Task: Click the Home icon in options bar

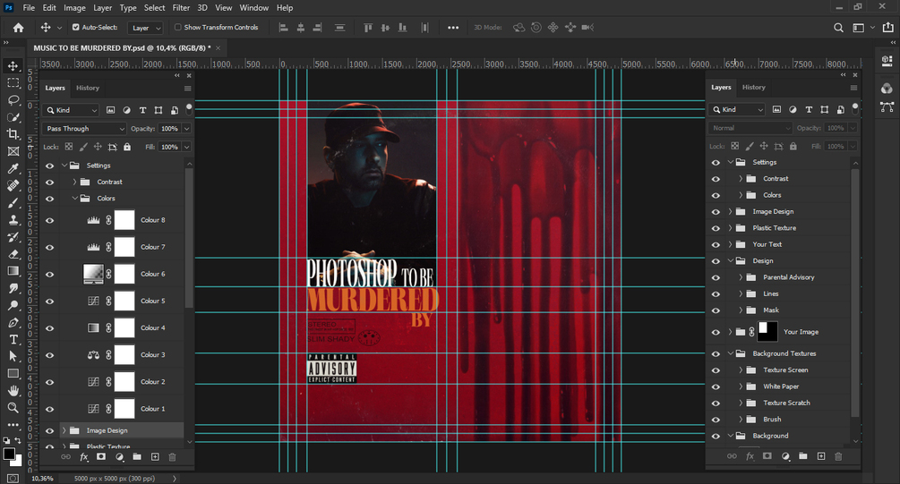Action: pos(19,28)
